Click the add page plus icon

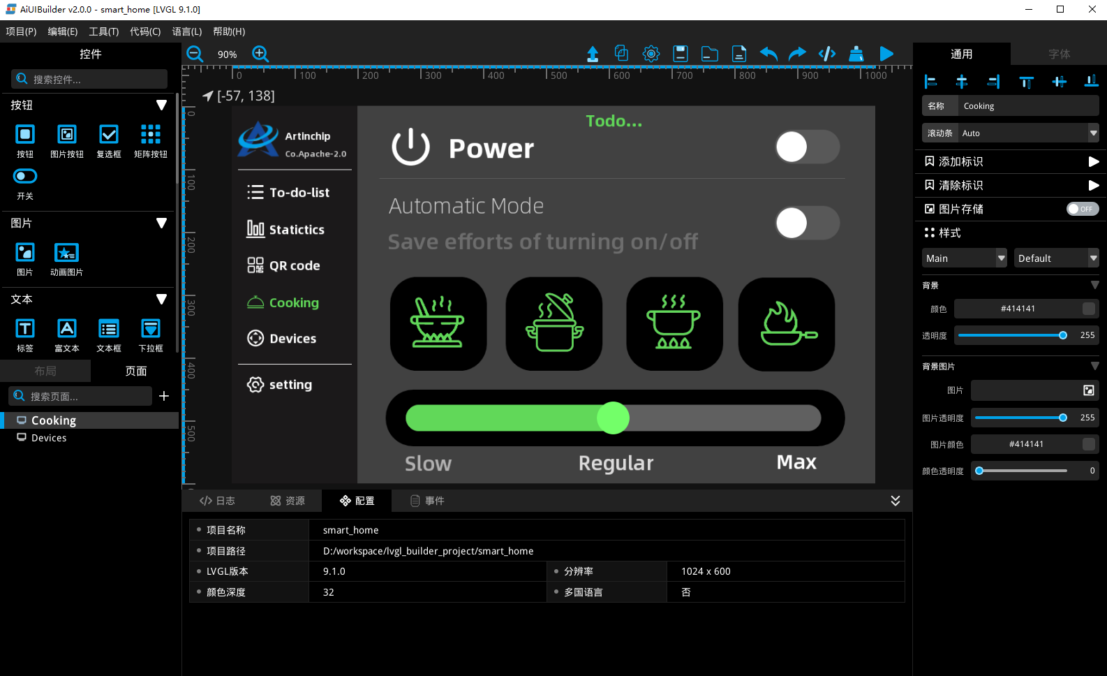click(164, 396)
